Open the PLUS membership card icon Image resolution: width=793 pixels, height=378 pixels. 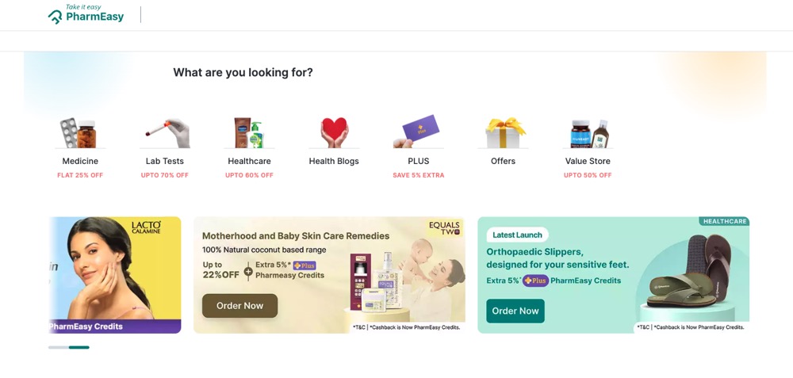(x=418, y=132)
